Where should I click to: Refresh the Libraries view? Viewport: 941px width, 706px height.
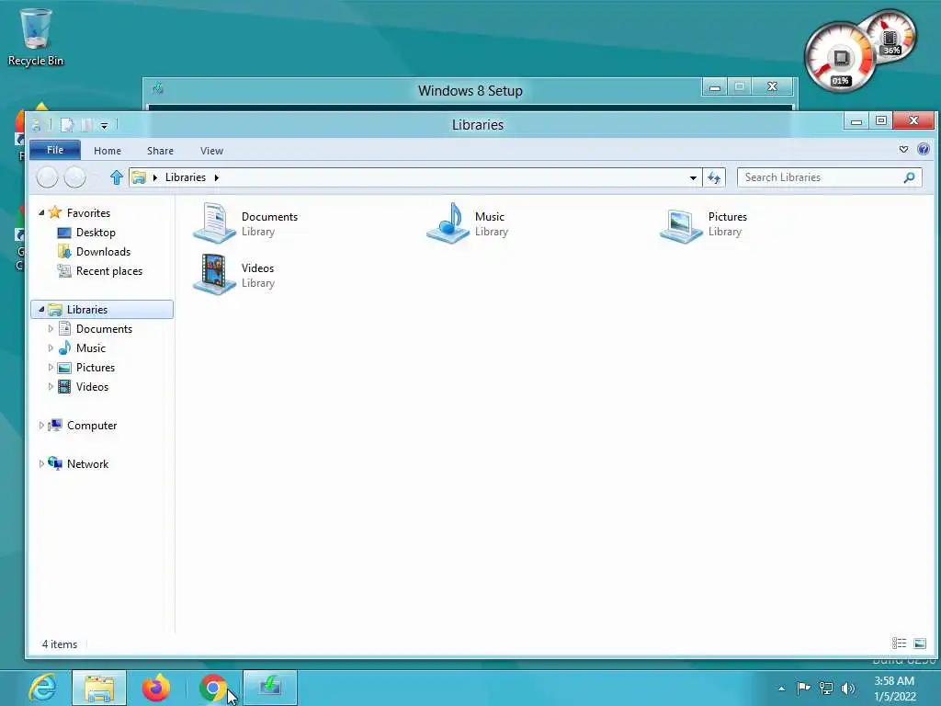tap(713, 177)
